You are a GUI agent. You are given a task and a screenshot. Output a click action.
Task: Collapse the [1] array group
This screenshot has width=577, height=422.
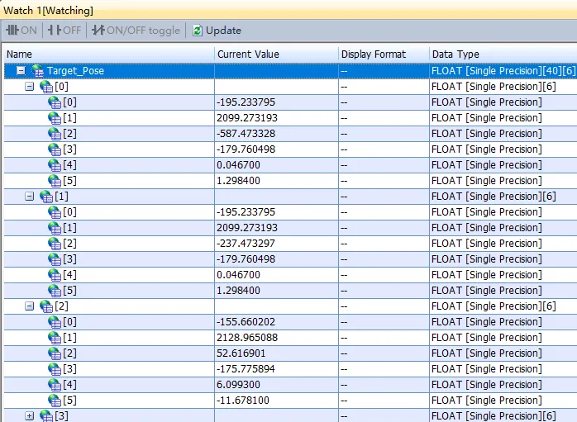point(29,197)
